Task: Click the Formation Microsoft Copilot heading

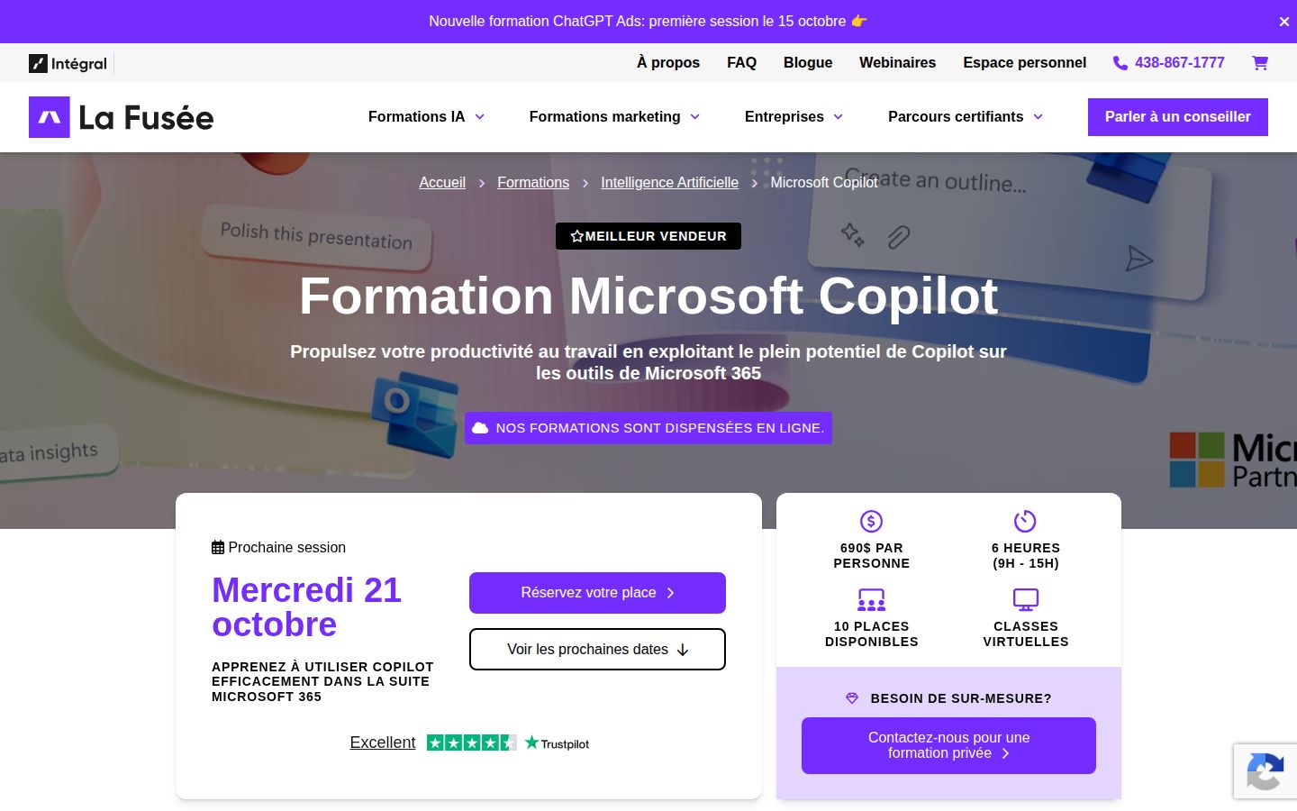Action: 648,296
